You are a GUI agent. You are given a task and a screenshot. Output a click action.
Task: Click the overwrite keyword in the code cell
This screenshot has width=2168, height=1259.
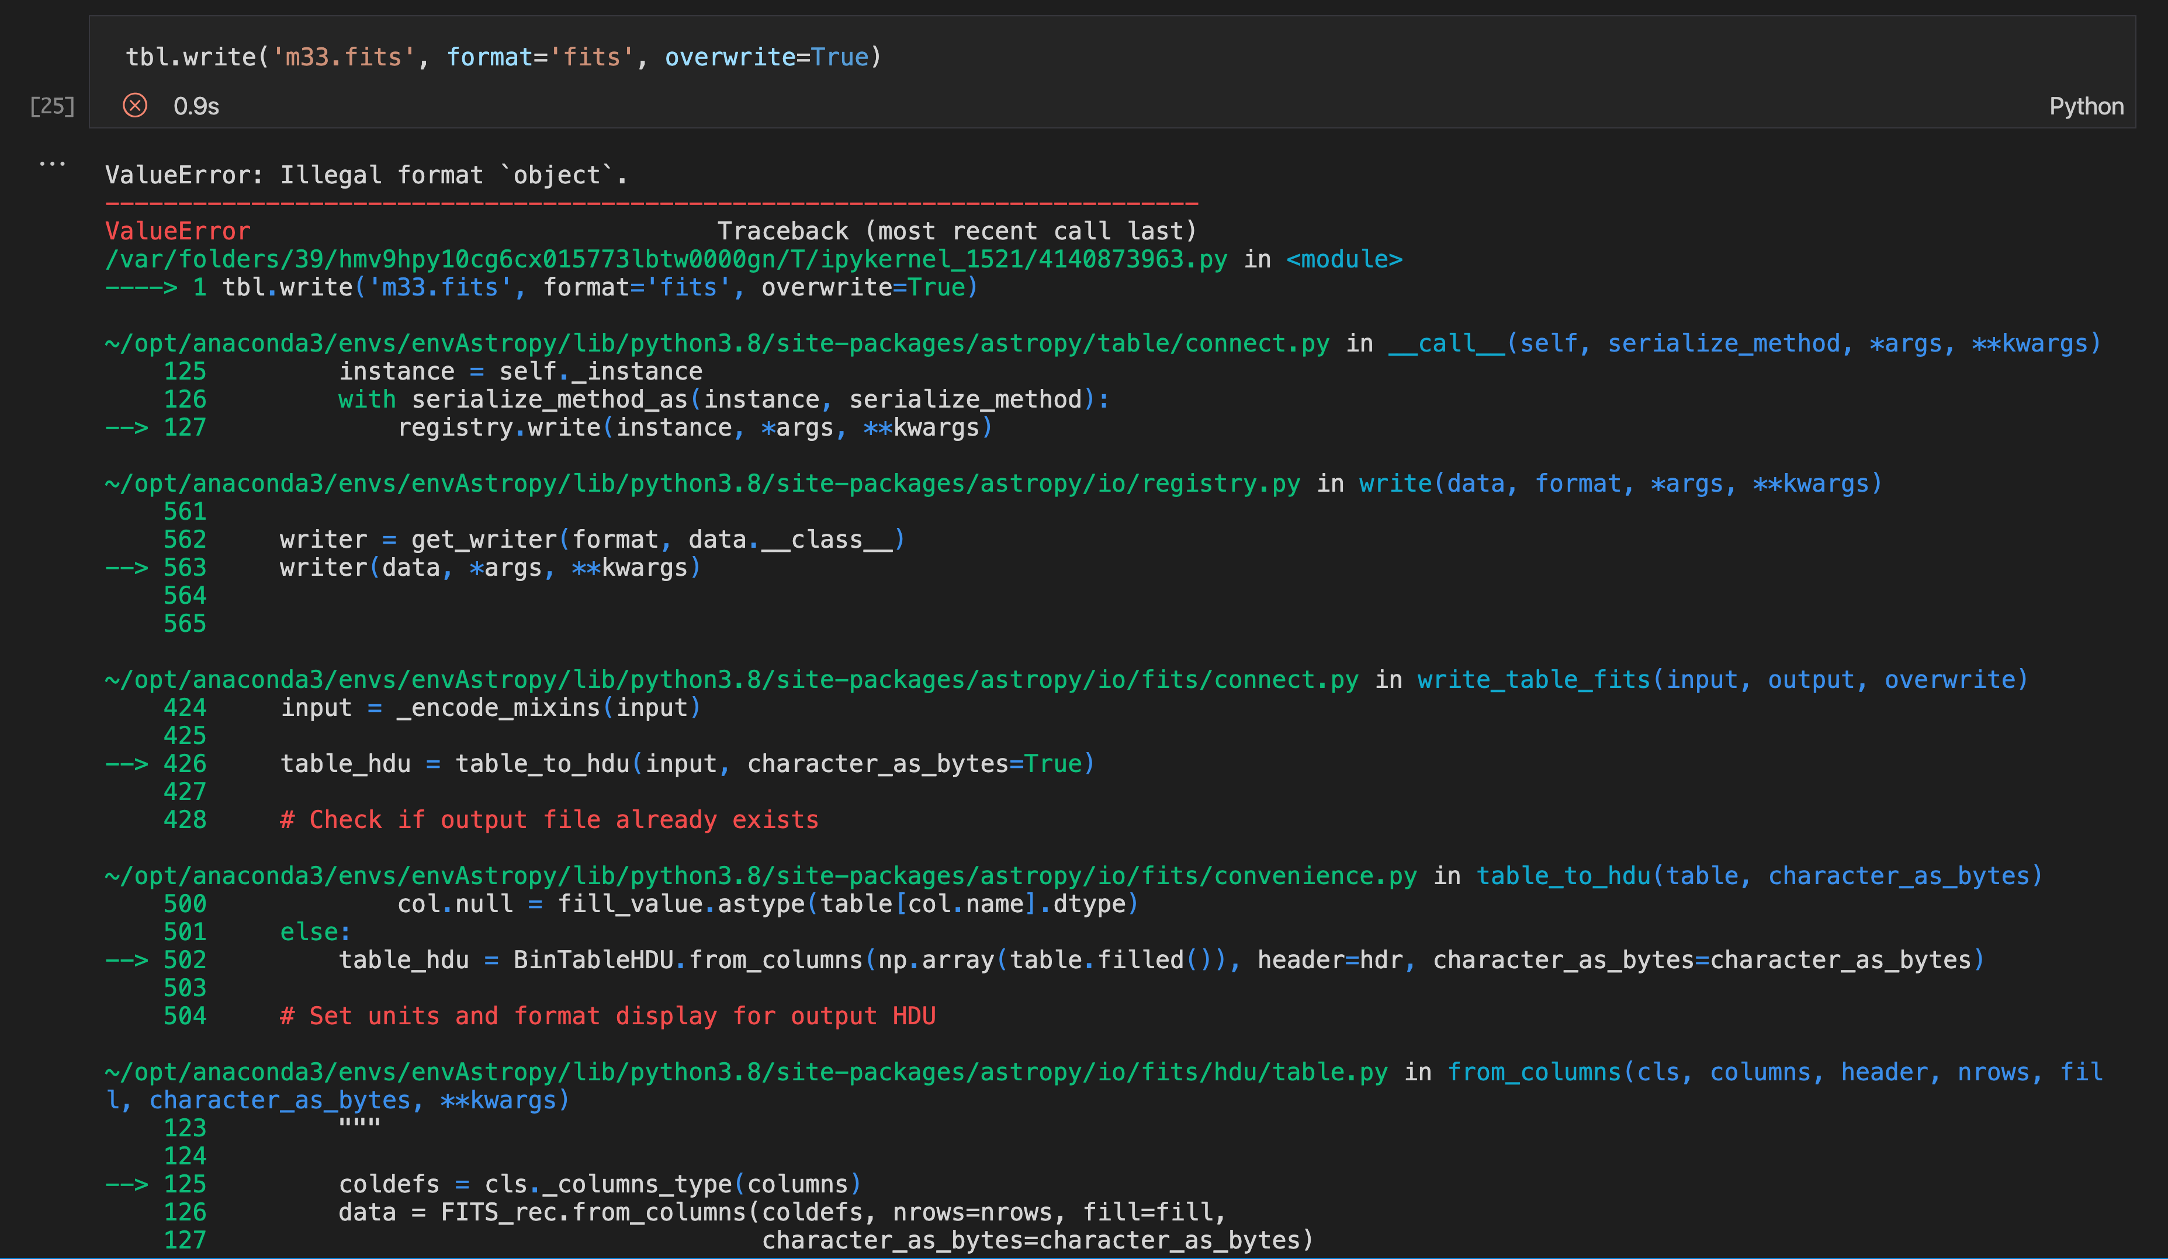729,58
